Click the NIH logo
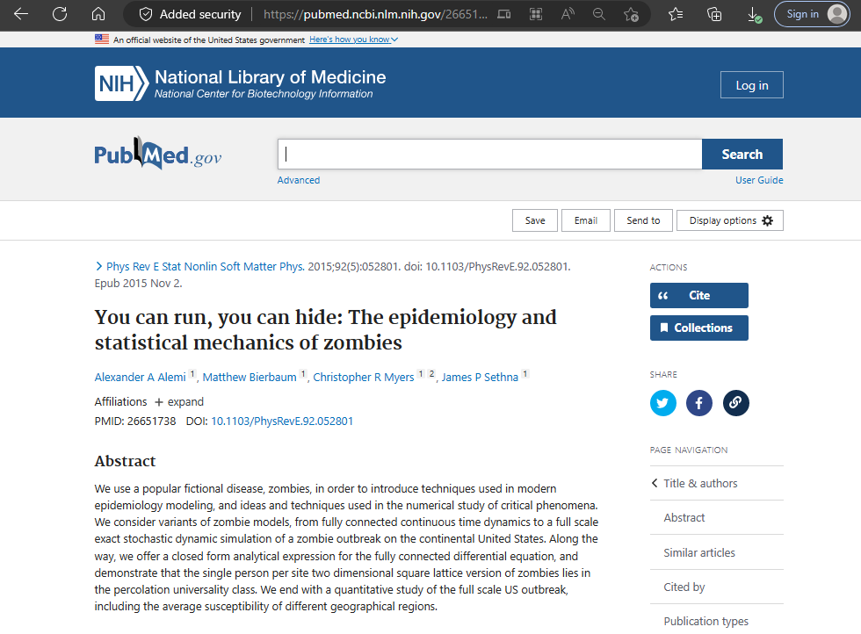This screenshot has width=861, height=634. (121, 83)
